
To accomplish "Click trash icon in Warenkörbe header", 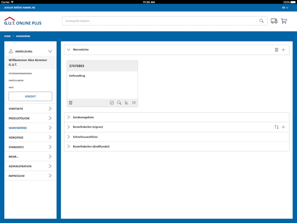I will point(276,50).
